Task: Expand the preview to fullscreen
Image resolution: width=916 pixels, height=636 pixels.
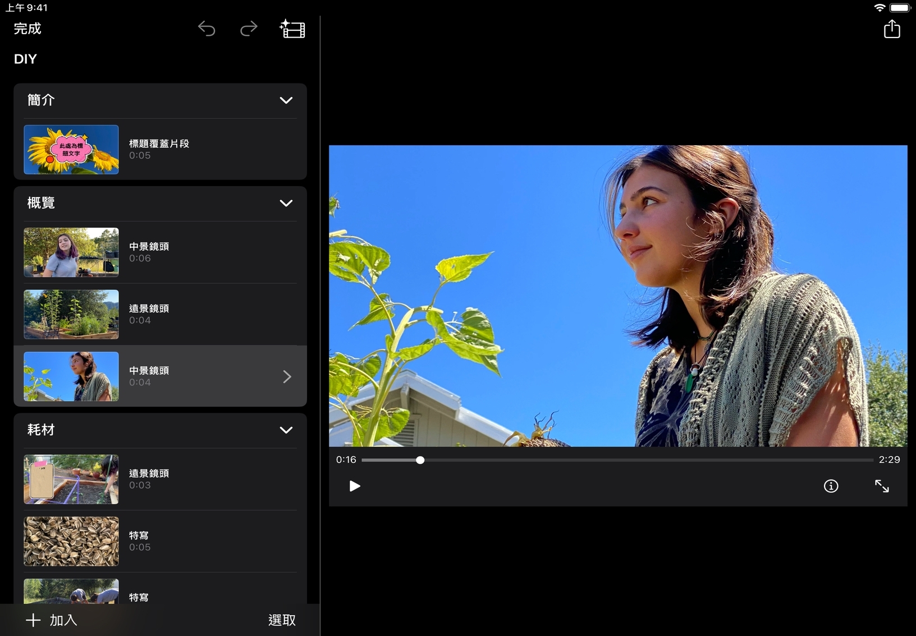Action: click(882, 486)
